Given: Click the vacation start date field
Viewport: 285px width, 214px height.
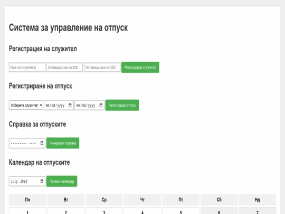Looking at the screenshot, I should tap(59, 105).
